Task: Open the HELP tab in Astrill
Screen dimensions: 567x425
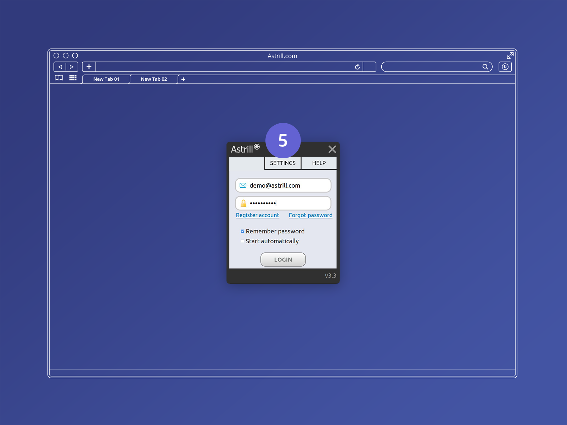Action: point(319,163)
